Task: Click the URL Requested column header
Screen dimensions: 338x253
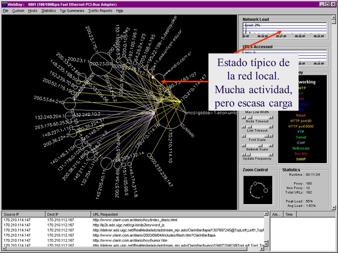Action: [177, 214]
